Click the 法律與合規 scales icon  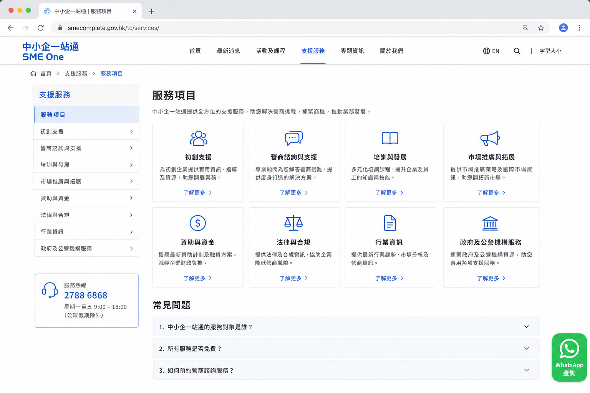click(293, 223)
